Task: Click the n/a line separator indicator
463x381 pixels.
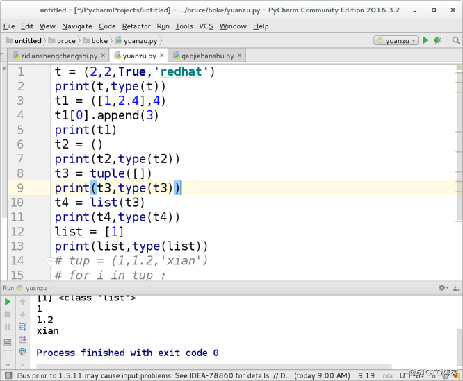Action: click(387, 375)
